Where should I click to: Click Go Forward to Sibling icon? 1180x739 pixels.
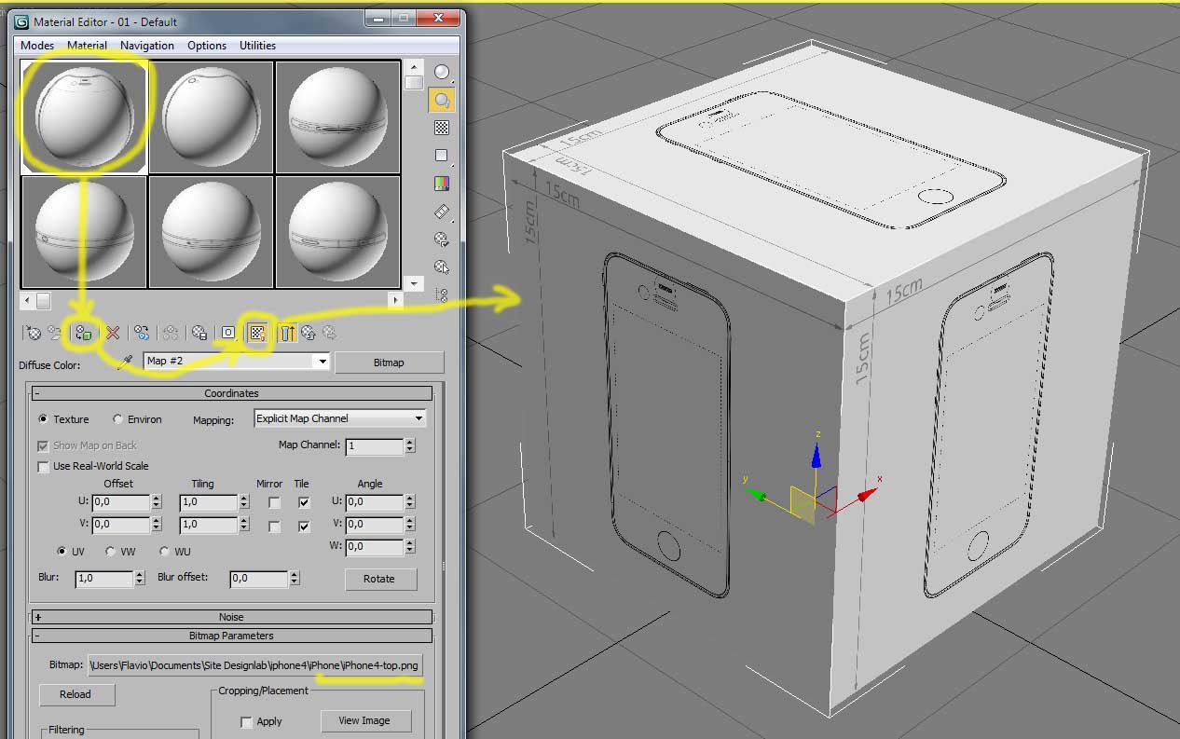[328, 332]
